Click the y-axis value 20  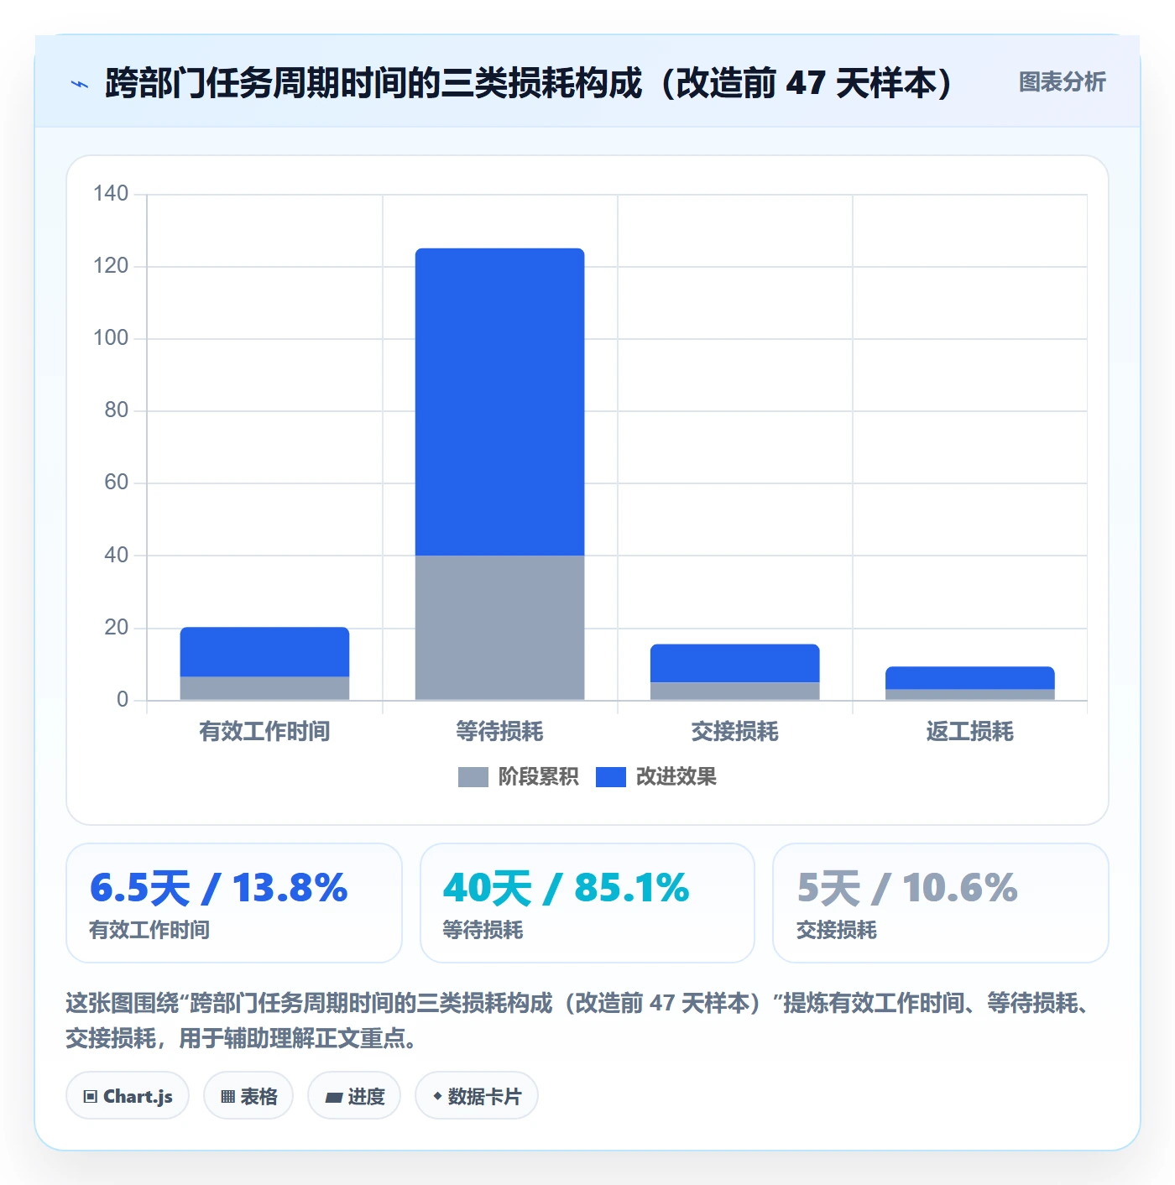(116, 628)
